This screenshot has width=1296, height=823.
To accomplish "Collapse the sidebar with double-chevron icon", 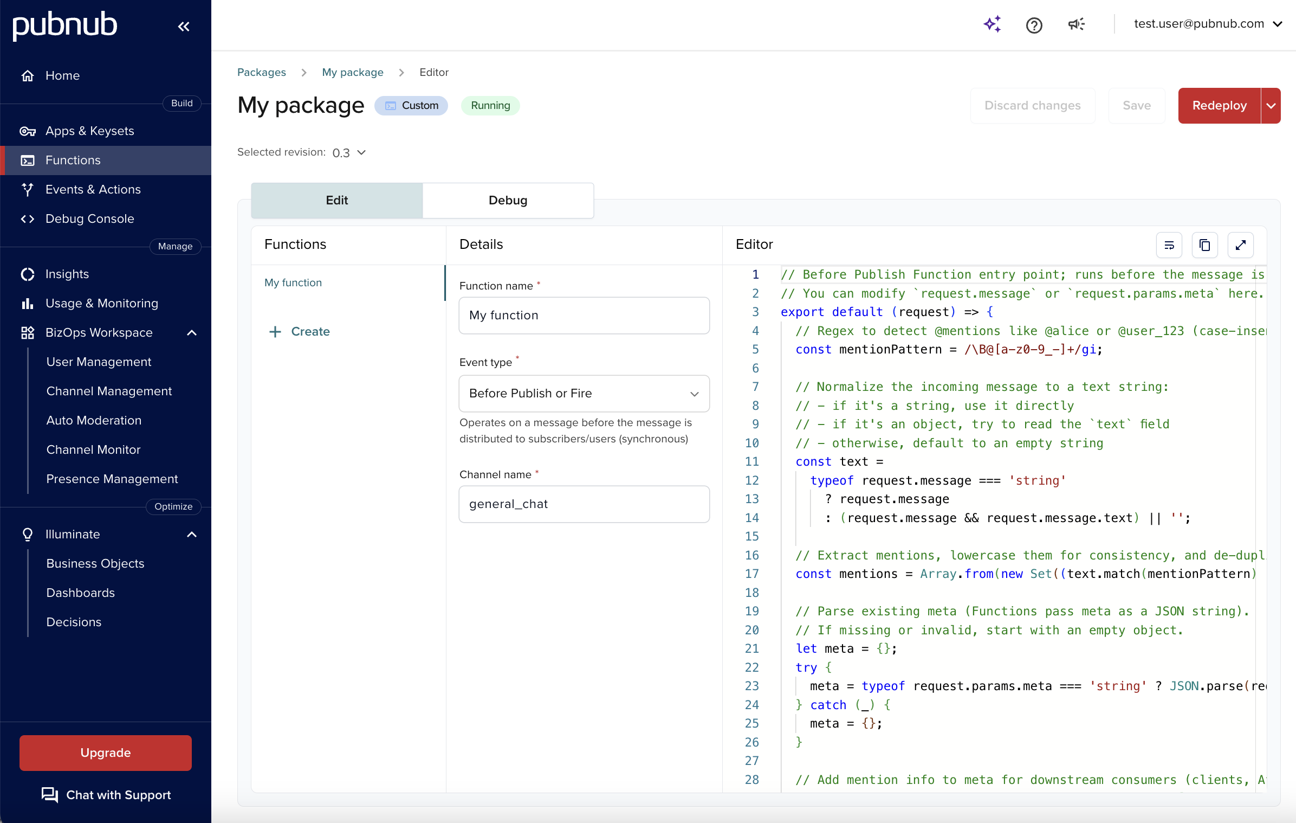I will (184, 26).
